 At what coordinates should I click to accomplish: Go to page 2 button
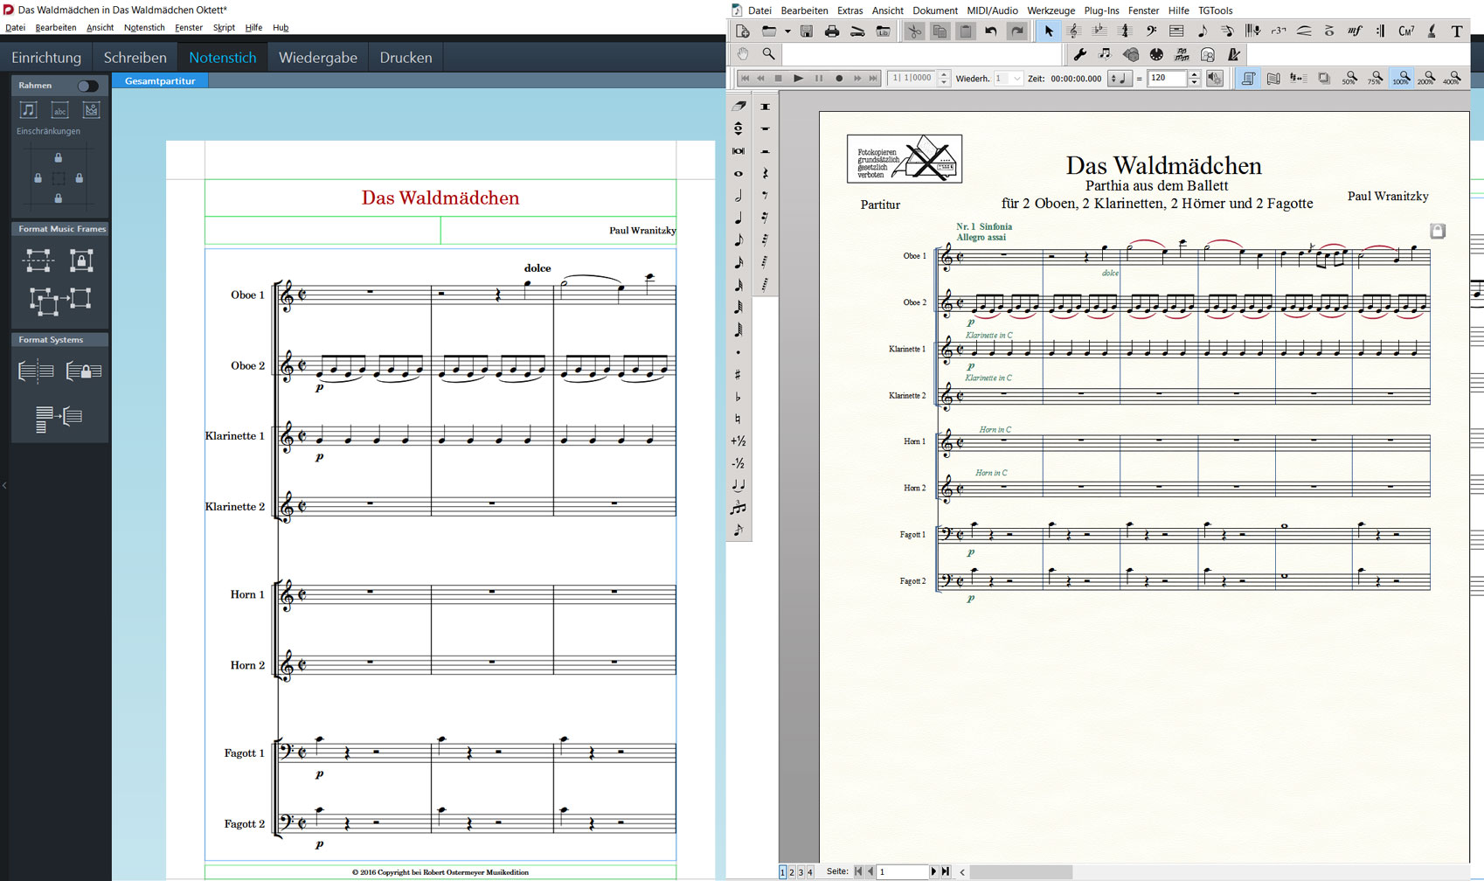(792, 871)
